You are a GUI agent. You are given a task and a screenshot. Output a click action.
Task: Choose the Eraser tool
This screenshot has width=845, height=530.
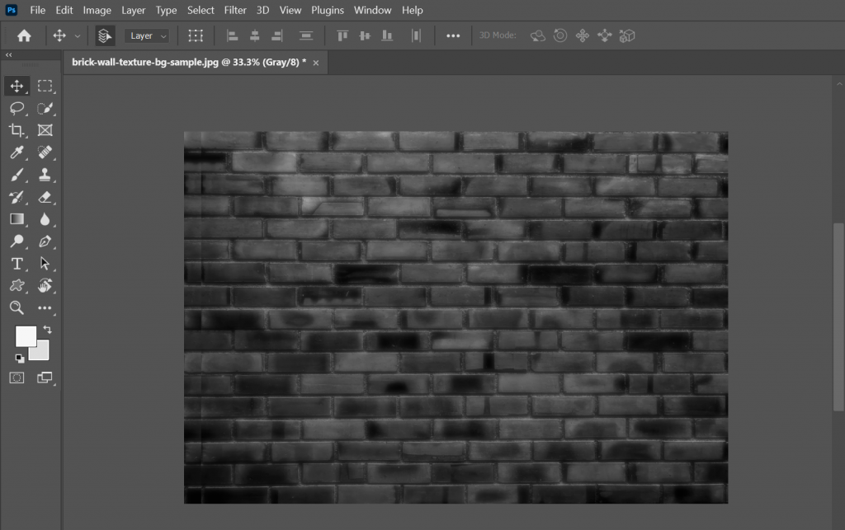45,197
